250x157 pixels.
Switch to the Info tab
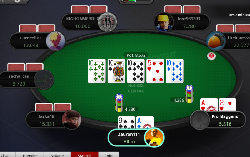point(109,155)
